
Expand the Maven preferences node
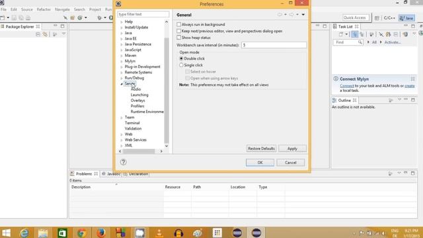(x=122, y=56)
